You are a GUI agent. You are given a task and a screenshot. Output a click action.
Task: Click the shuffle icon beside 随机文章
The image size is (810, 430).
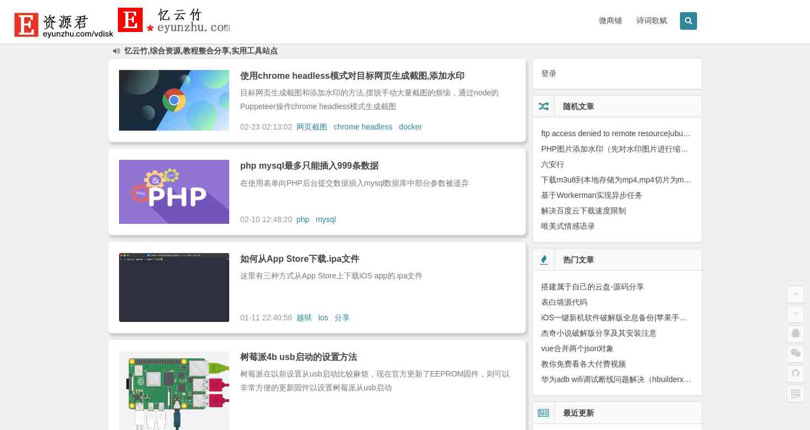[x=543, y=106]
